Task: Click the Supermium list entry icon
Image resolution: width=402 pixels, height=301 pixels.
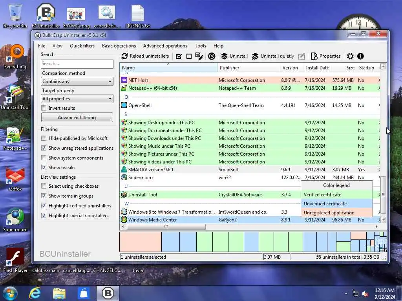Action: 124,178
